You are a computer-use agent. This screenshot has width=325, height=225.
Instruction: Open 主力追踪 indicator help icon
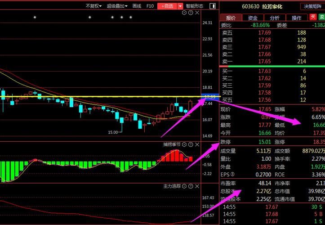(x=191, y=186)
